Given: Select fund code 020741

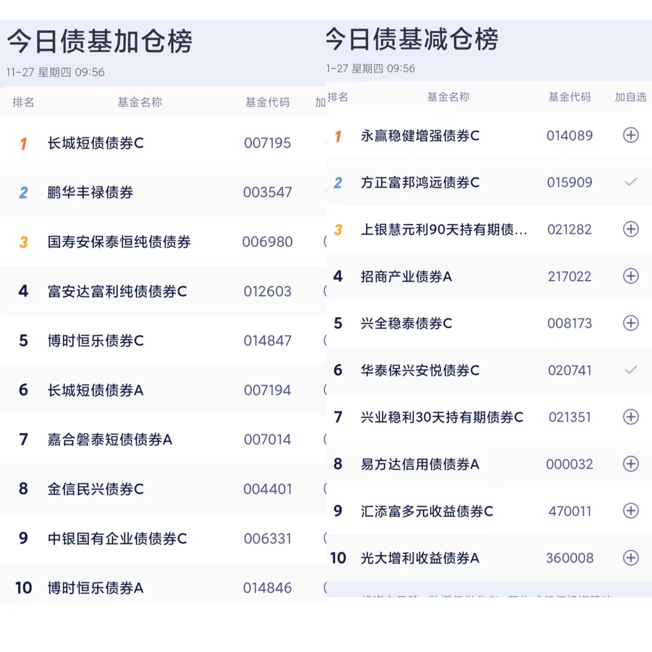Looking at the screenshot, I should pyautogui.click(x=569, y=370).
